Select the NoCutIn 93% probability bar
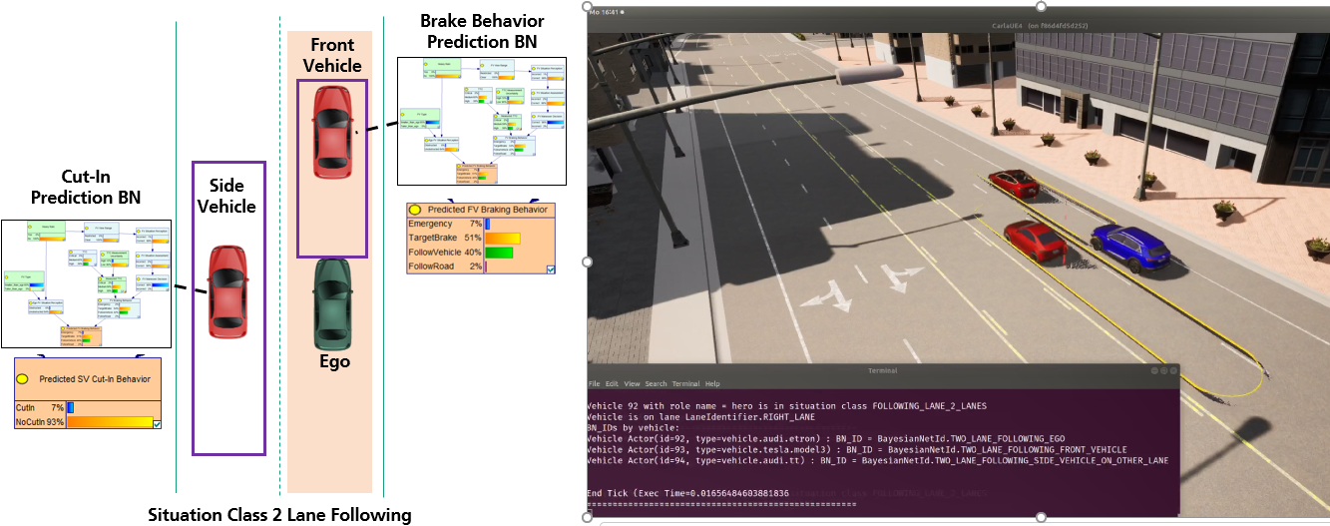The width and height of the screenshot is (1330, 526). tap(109, 423)
